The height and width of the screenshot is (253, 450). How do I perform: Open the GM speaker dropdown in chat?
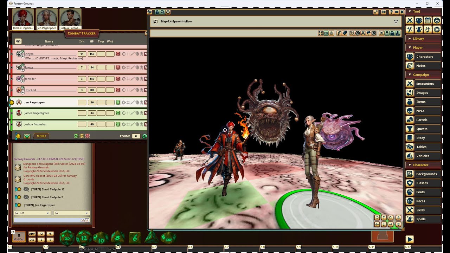32,213
